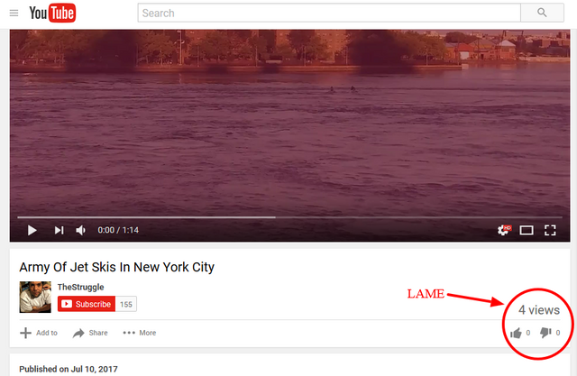Click the subscriber count 155
Image resolution: width=577 pixels, height=376 pixels.
[x=126, y=304]
